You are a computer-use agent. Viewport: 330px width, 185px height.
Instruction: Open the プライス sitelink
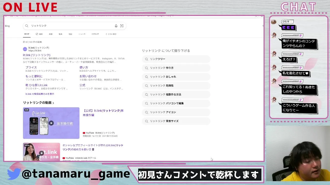point(31,67)
